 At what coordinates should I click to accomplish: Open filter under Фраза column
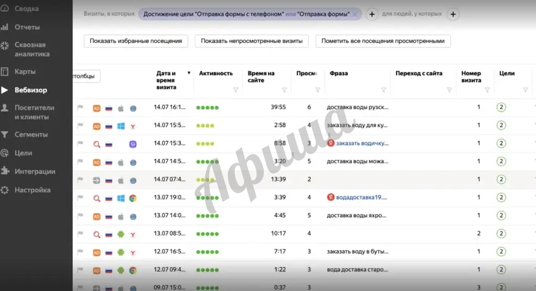click(383, 90)
